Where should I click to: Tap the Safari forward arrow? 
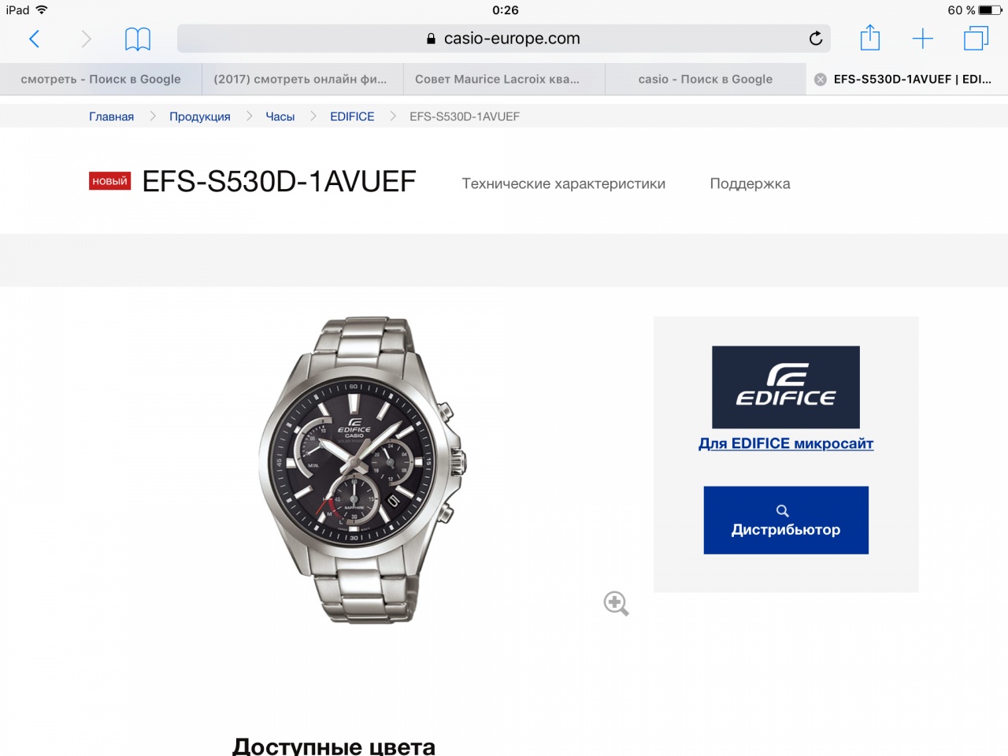point(87,39)
